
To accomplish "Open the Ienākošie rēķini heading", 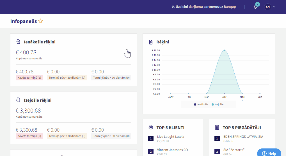I will [x=40, y=42].
